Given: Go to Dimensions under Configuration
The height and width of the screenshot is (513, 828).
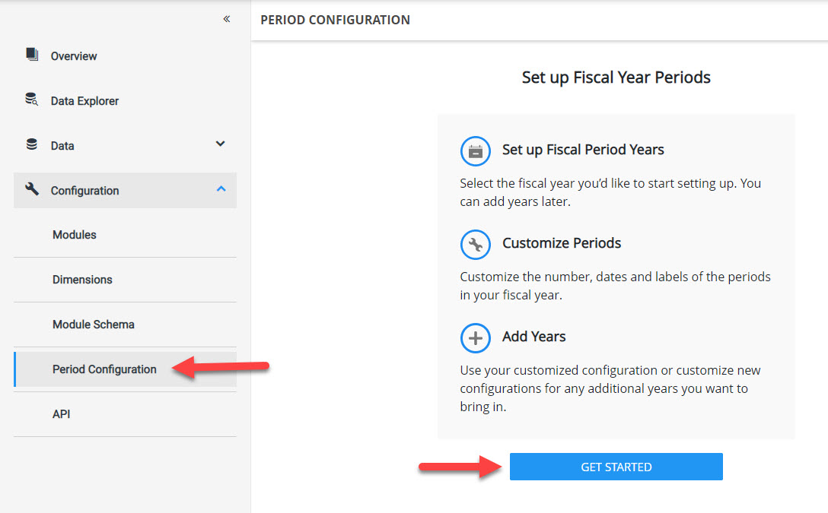Looking at the screenshot, I should point(82,280).
